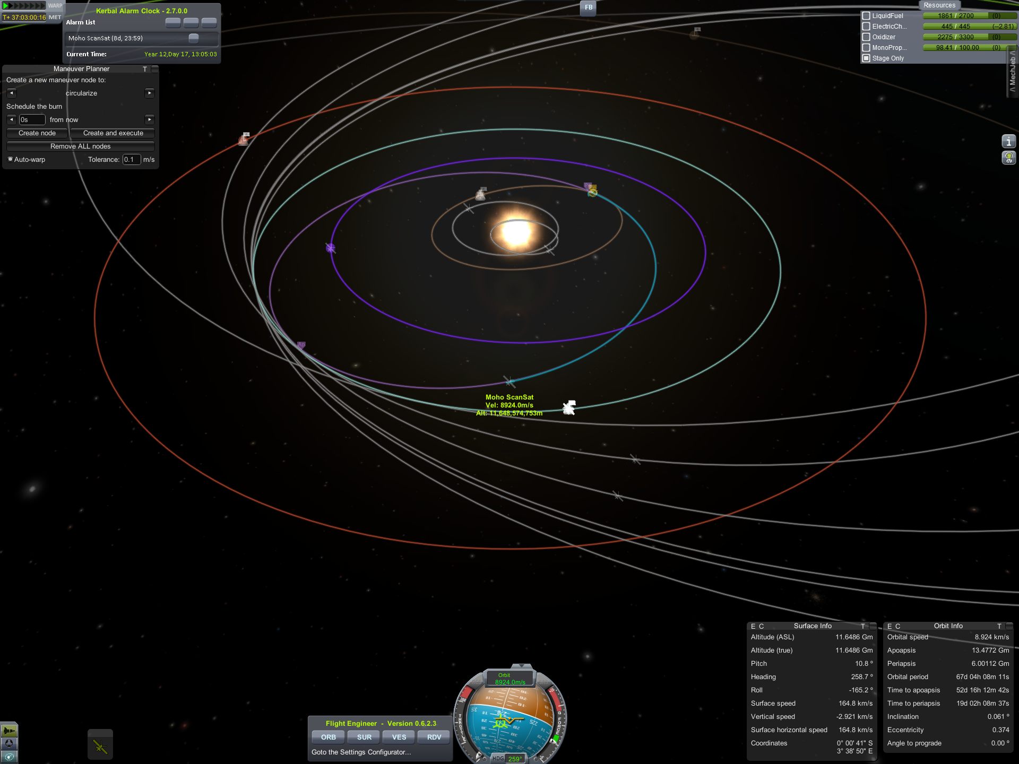
Task: Click the HDG heading readout 259°
Action: pyautogui.click(x=514, y=759)
